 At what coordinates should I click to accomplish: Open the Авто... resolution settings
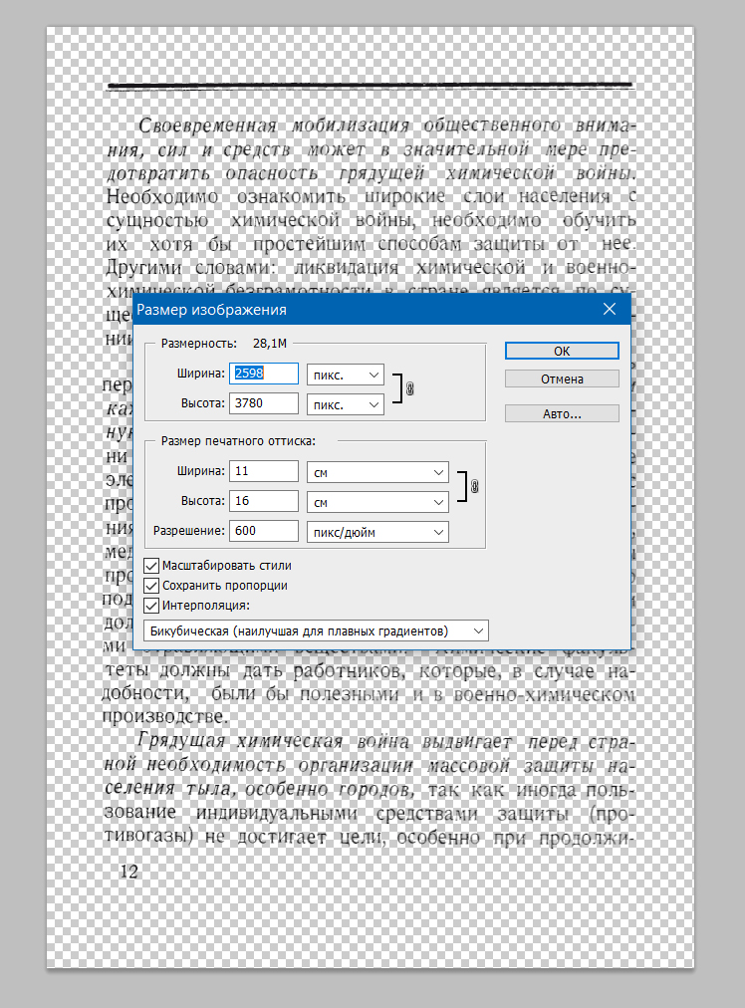point(562,414)
